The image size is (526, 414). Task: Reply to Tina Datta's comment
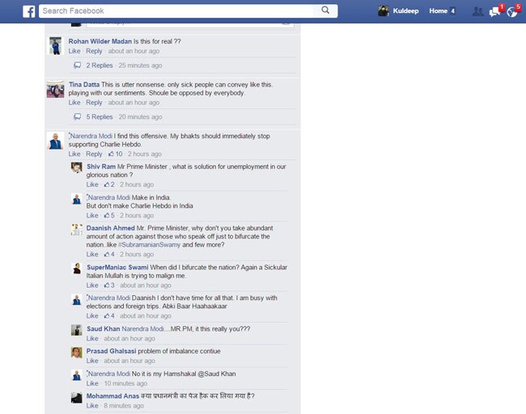coord(94,103)
